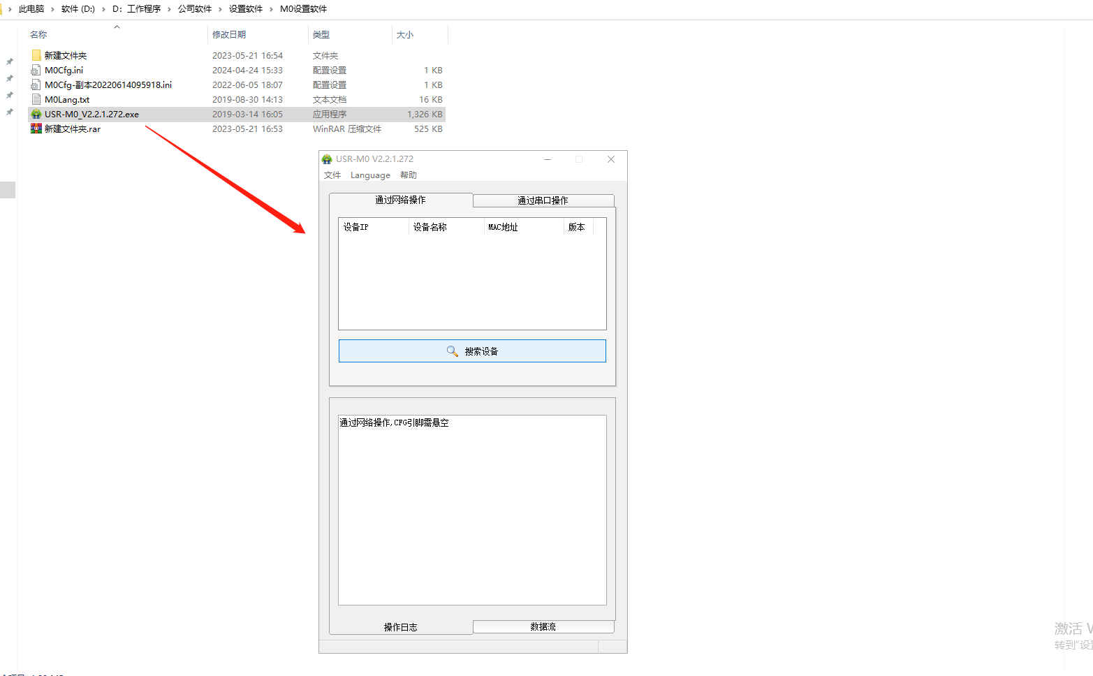Select the file name M0Lang.txt
Screen dimensions: 1093x676
(67, 99)
